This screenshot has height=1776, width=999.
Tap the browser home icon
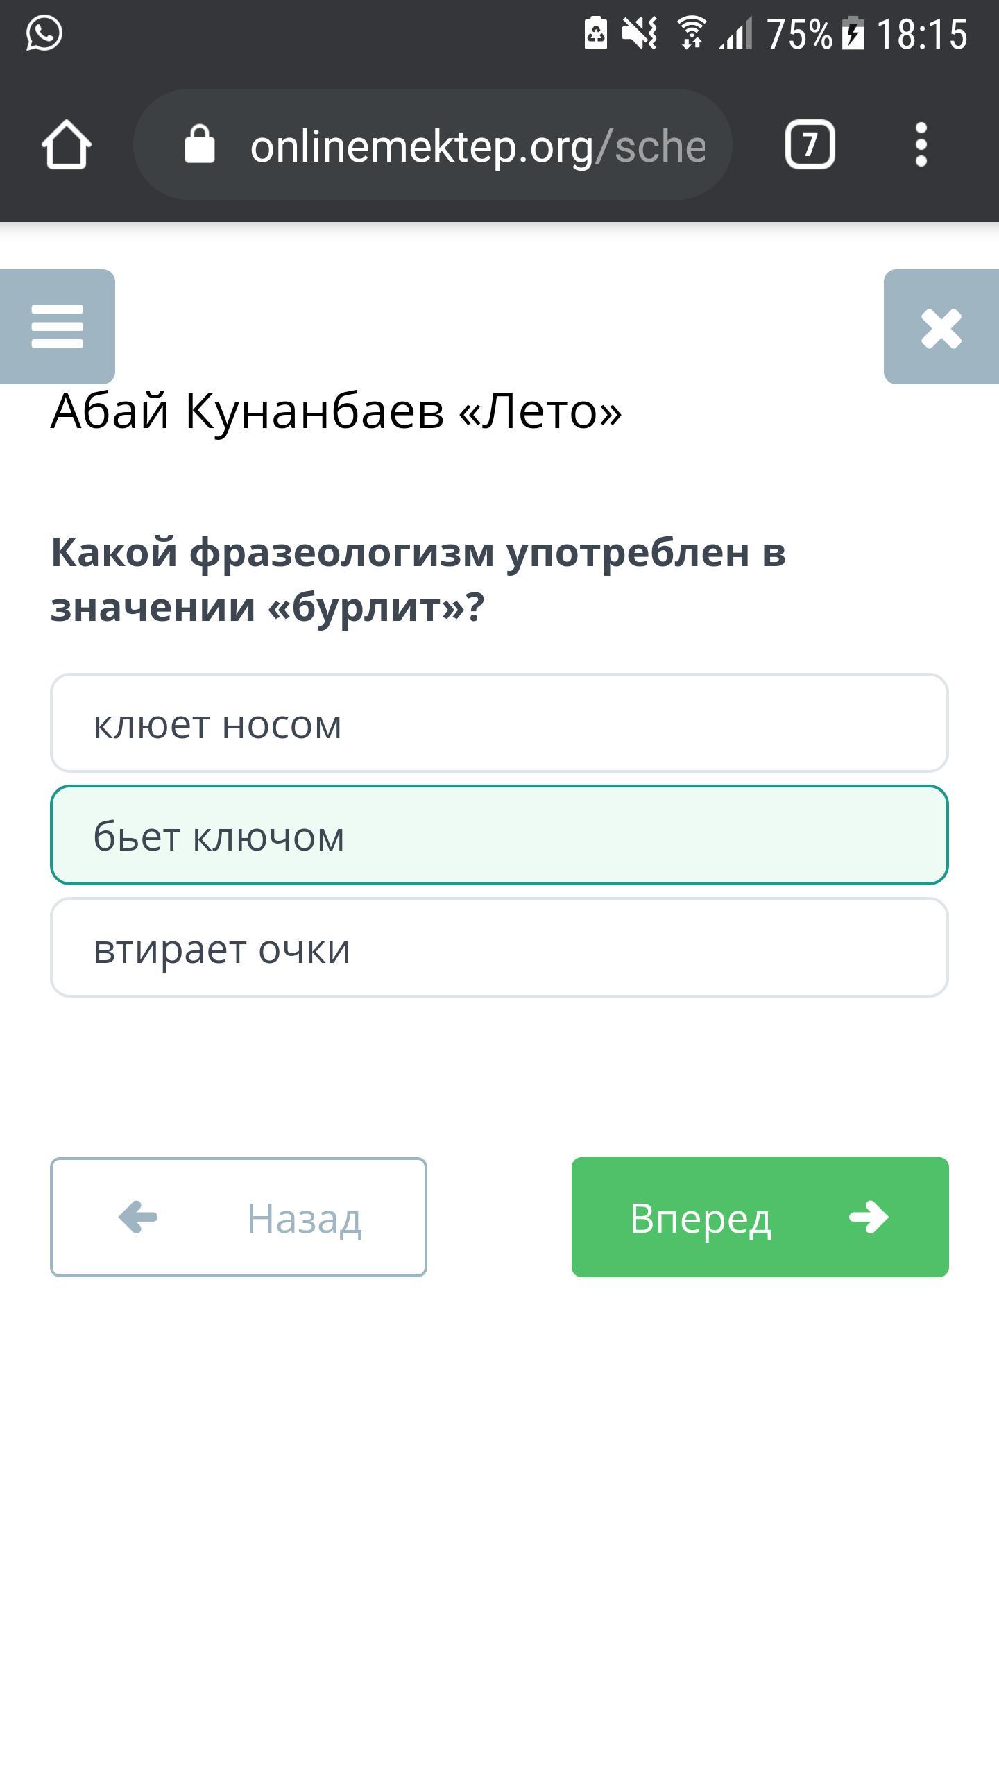coord(67,145)
